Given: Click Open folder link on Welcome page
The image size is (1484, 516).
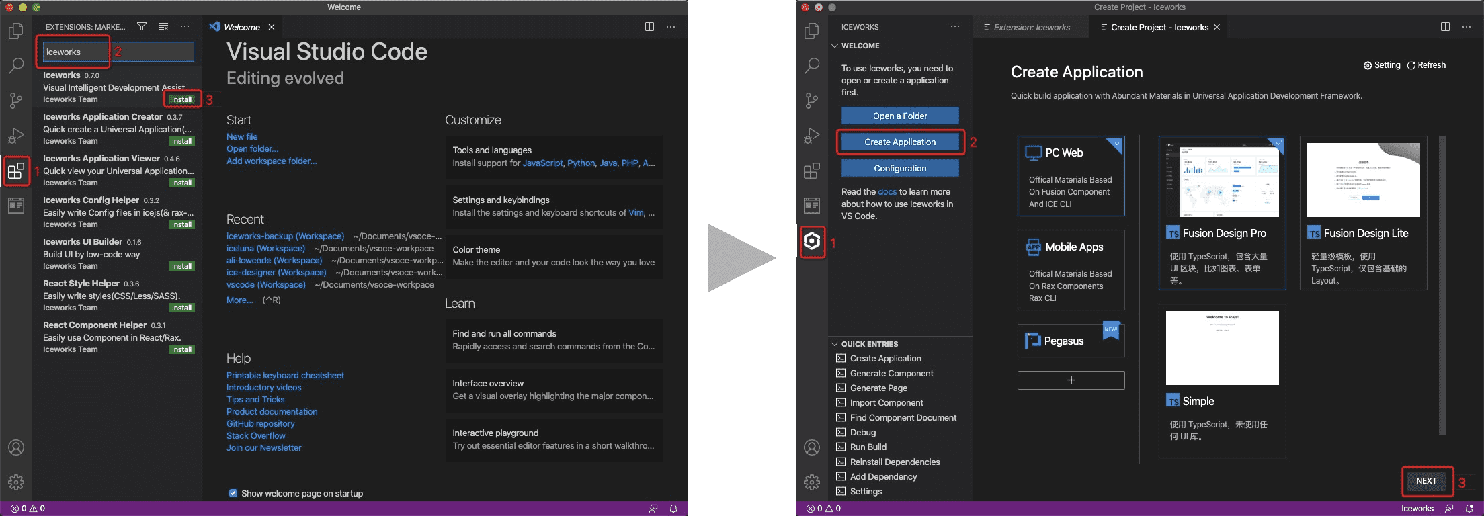Looking at the screenshot, I should (252, 148).
